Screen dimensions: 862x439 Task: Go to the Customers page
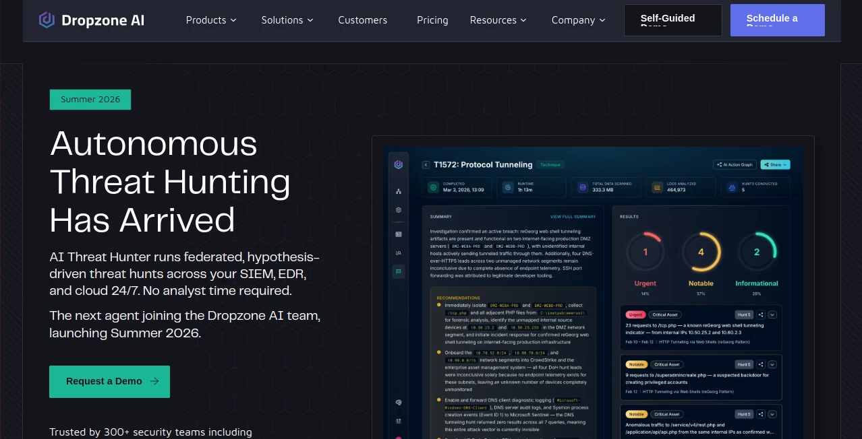(363, 20)
